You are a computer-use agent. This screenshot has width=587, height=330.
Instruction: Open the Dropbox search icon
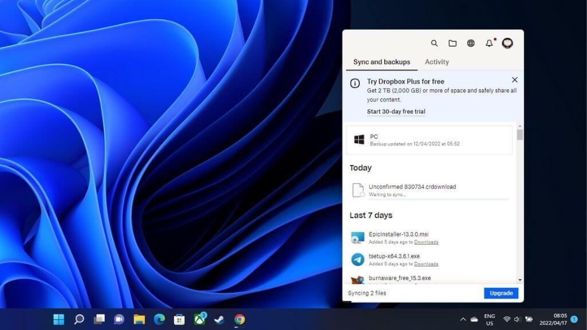pos(435,43)
